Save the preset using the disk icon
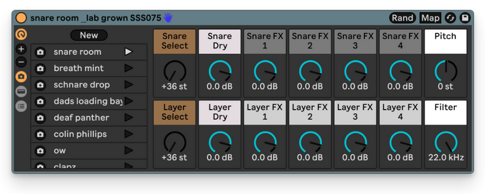This screenshot has width=485, height=194. pos(465,18)
